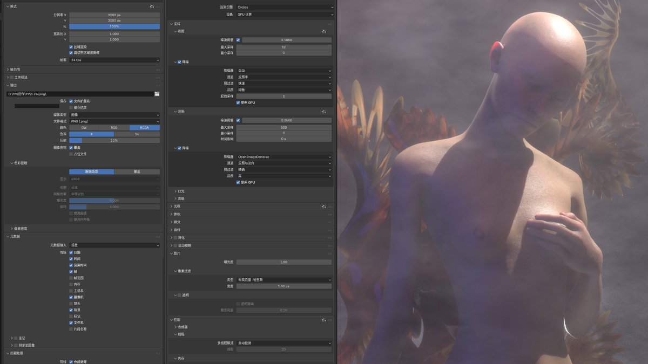The width and height of the screenshot is (648, 364).
Task: Set color depth to 16
Action: tap(137, 134)
